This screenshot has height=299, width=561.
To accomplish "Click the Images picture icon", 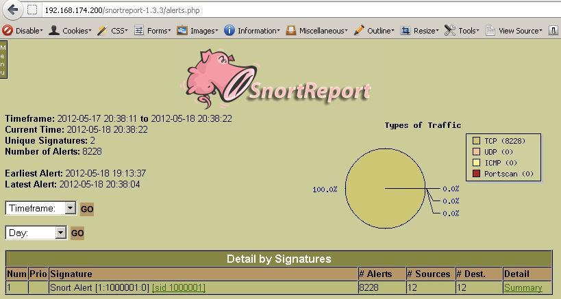I will click(182, 30).
